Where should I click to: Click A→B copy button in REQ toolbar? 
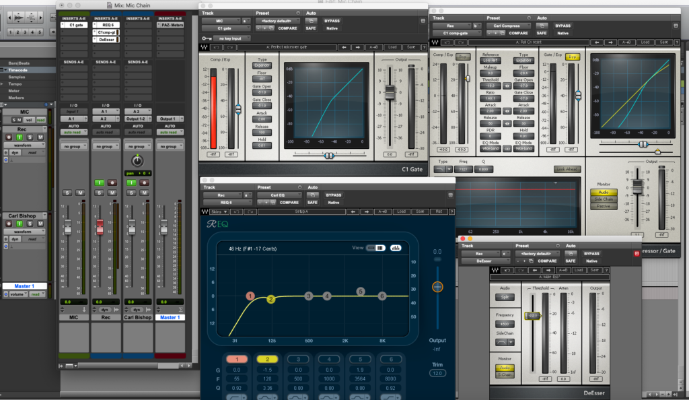point(382,212)
